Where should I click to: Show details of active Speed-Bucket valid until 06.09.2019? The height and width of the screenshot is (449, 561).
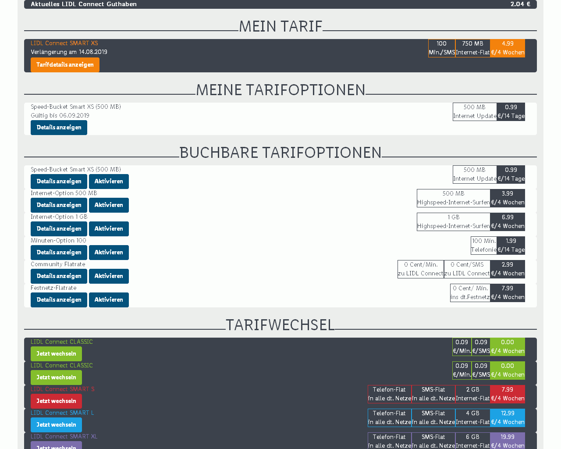(x=59, y=128)
